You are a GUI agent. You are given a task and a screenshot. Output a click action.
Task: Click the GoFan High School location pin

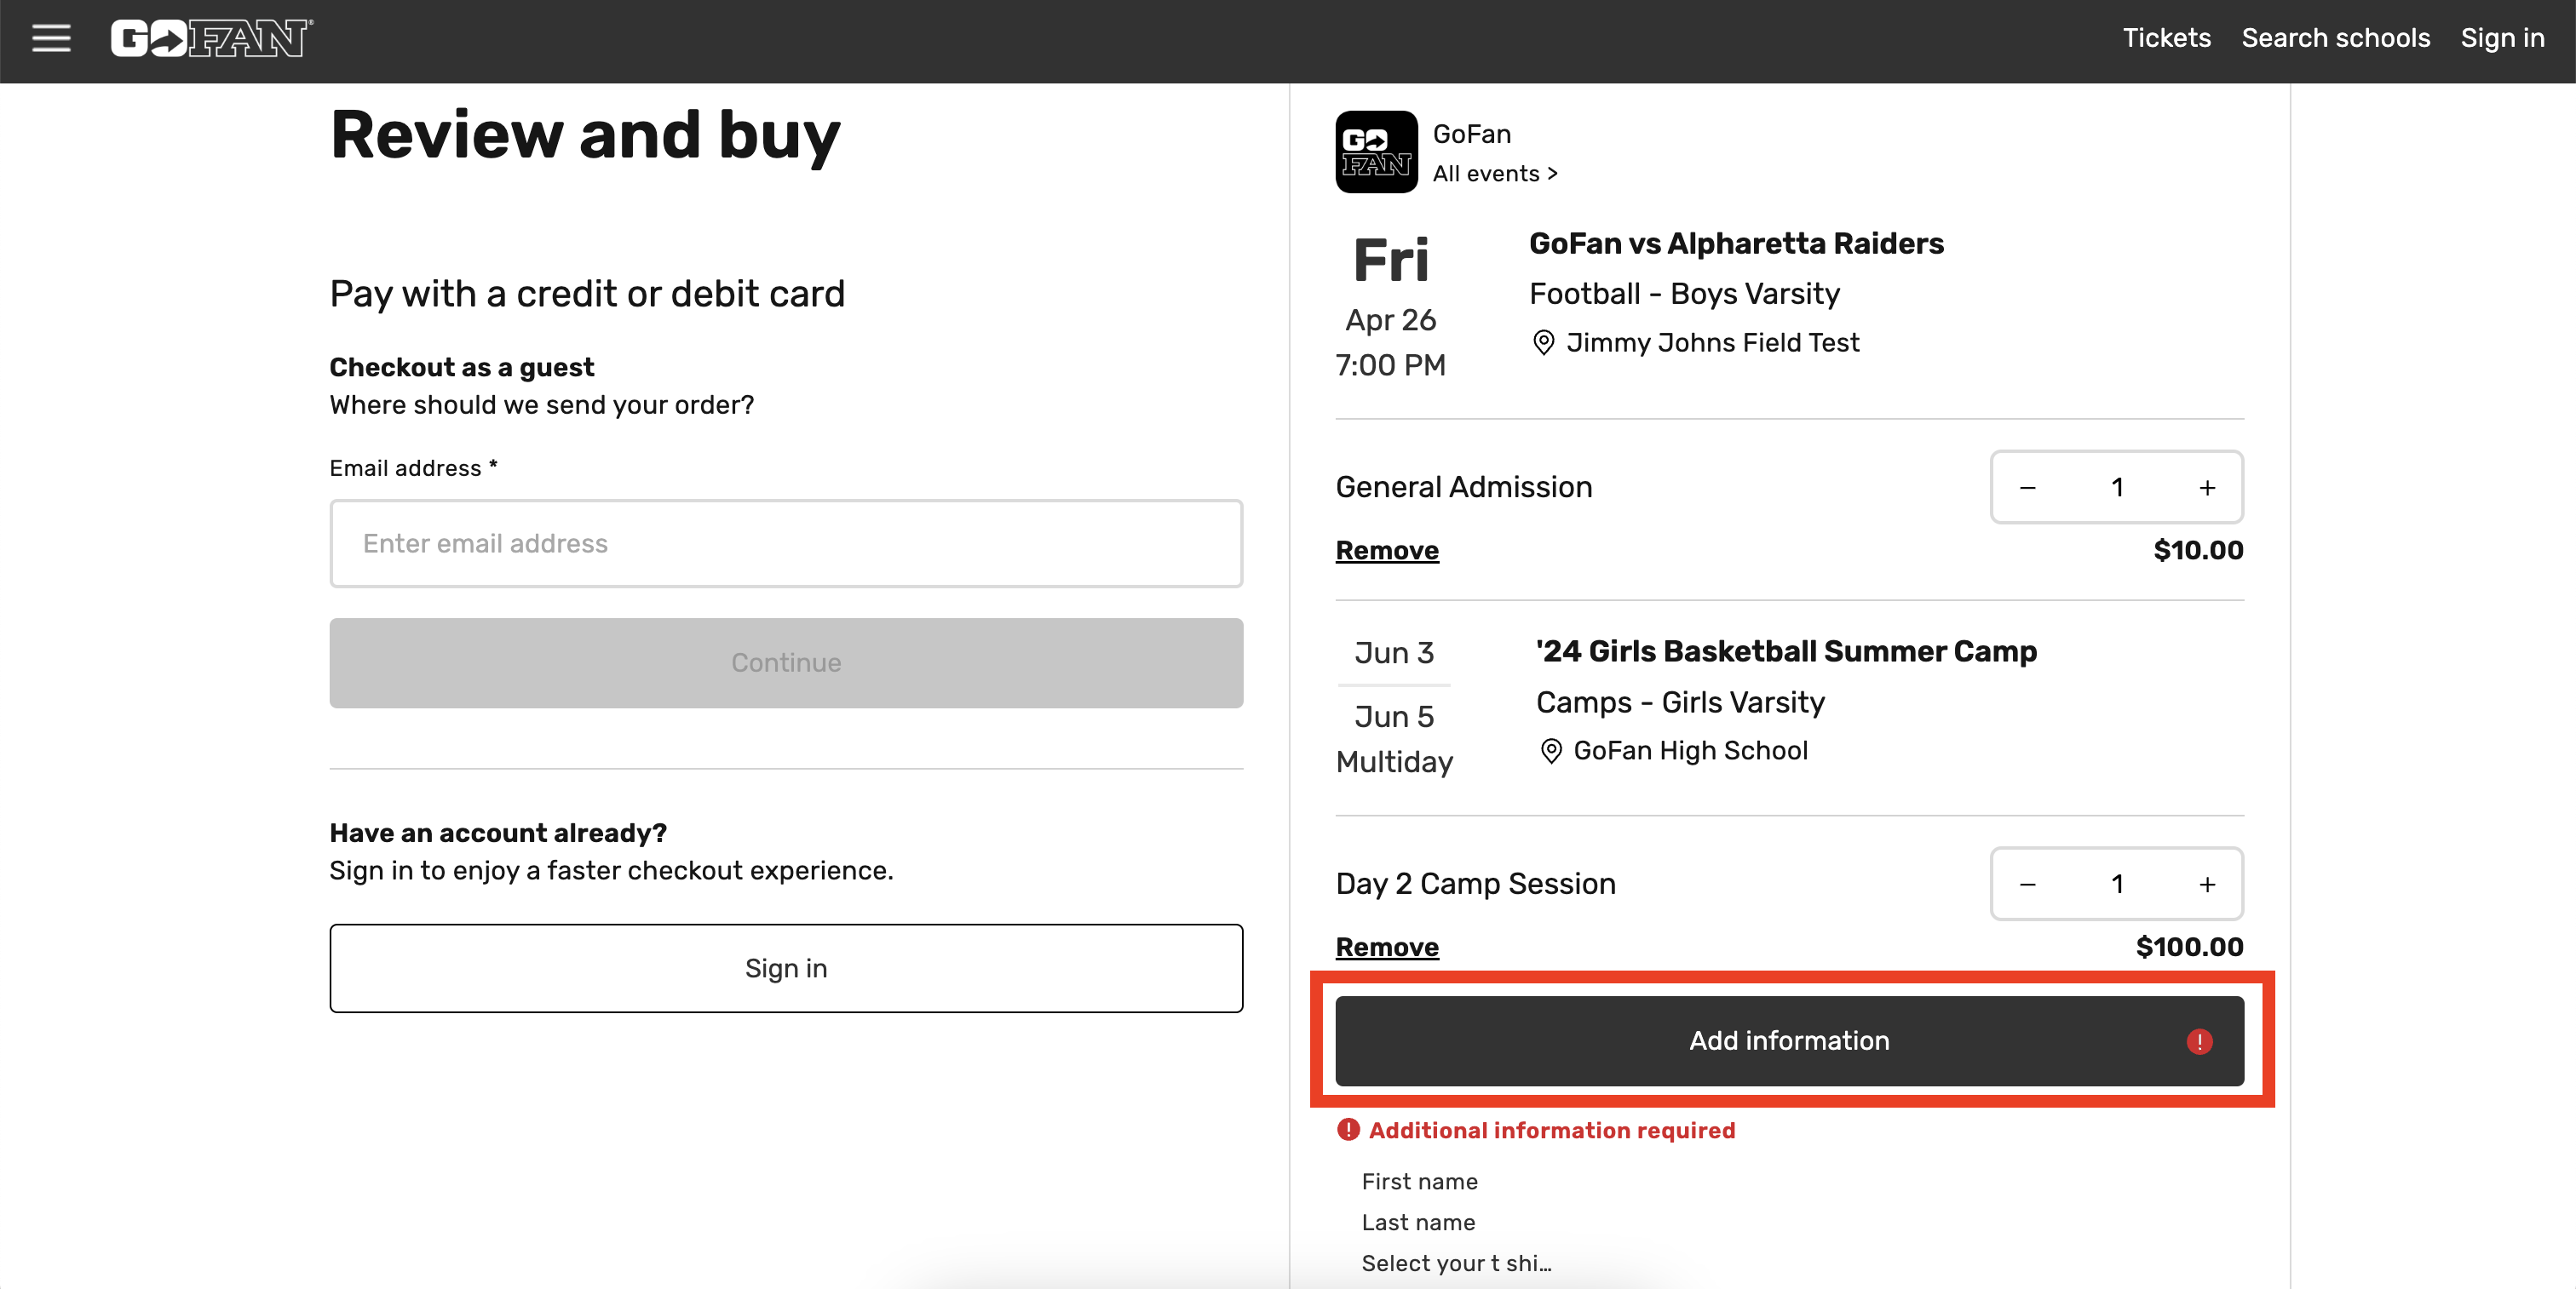tap(1550, 750)
